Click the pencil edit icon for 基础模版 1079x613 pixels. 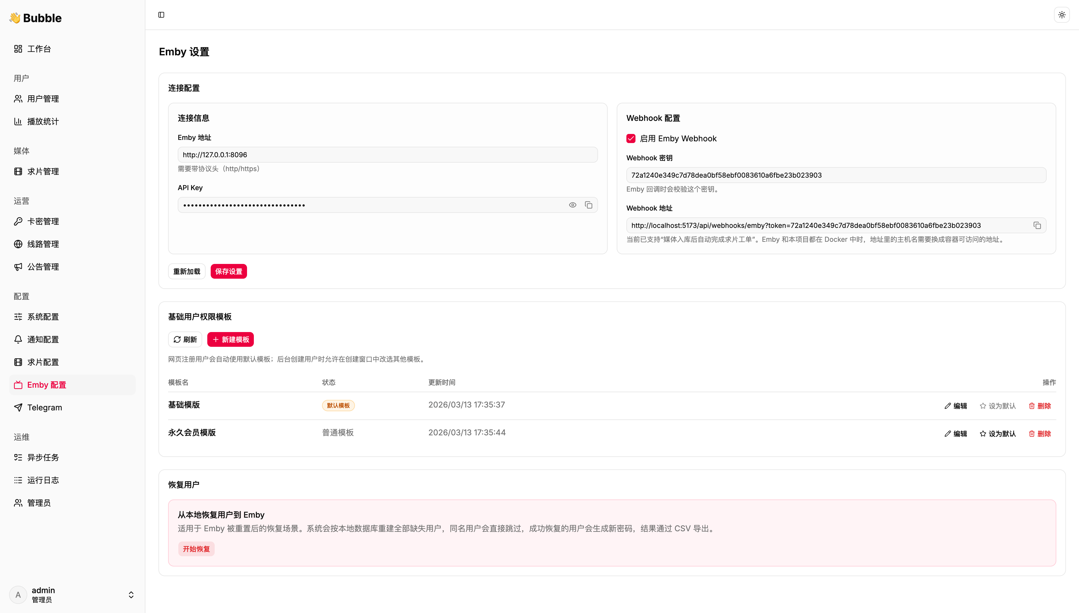[948, 406]
